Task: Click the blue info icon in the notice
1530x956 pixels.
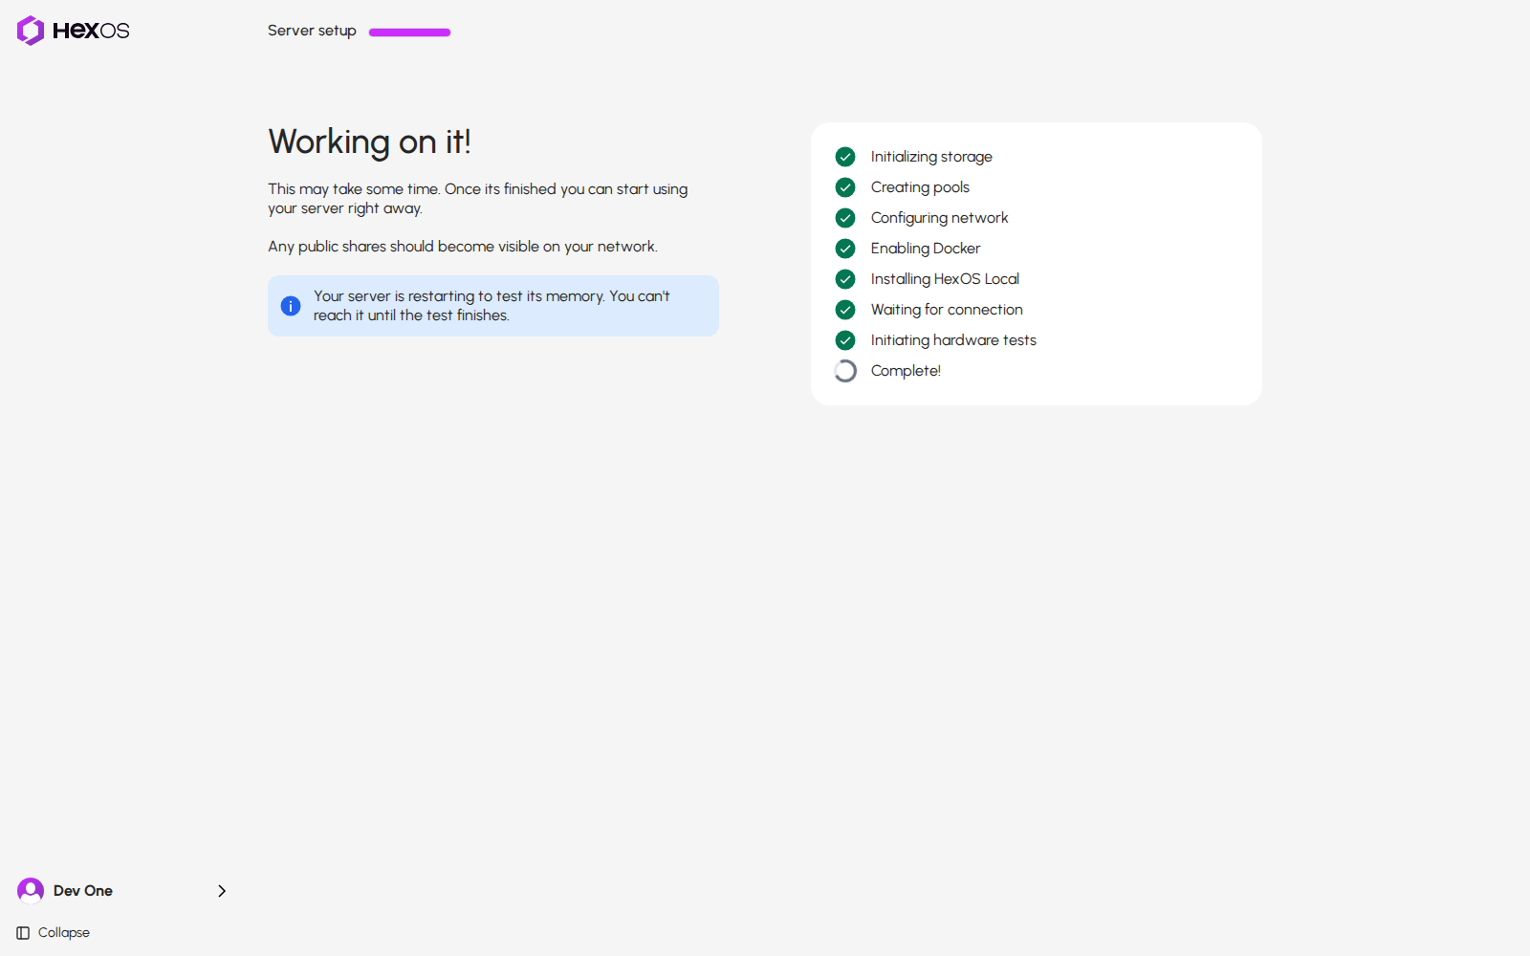Action: pyautogui.click(x=291, y=306)
